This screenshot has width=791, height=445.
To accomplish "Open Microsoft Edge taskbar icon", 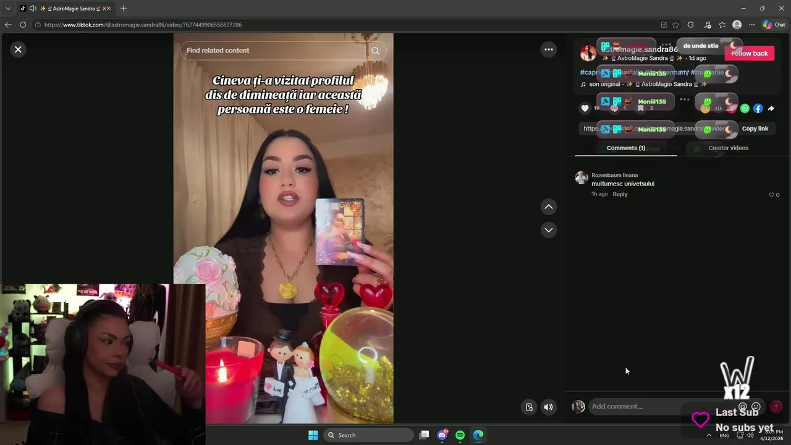I will (478, 435).
